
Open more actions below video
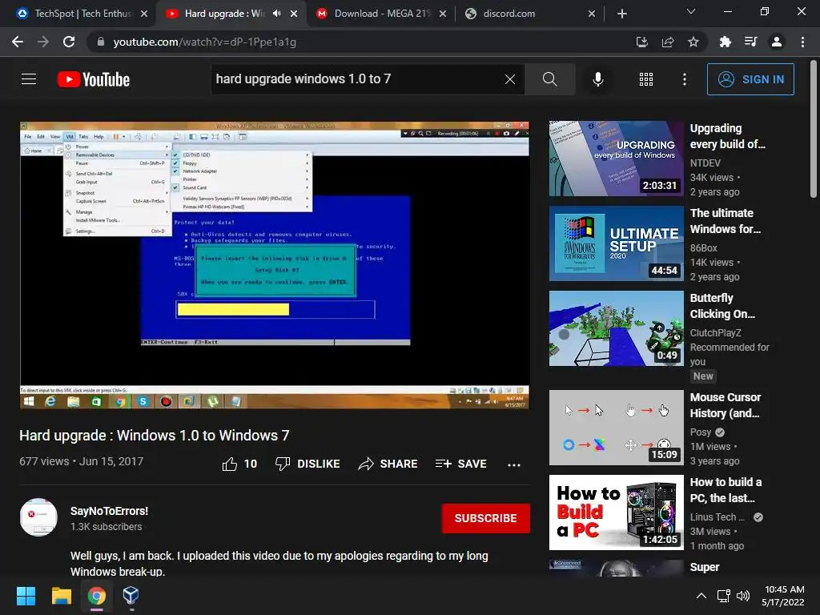point(513,464)
